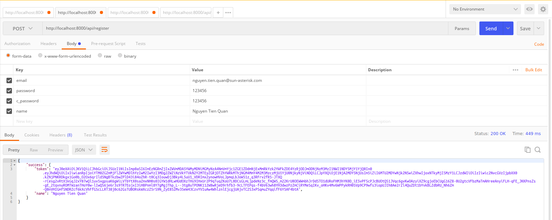Screen dimensions: 552x220
Task: Open the response Cookies tab
Action: pyautogui.click(x=32, y=135)
